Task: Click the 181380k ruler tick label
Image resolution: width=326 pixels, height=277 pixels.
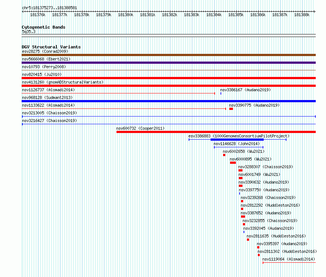Action: [126, 15]
